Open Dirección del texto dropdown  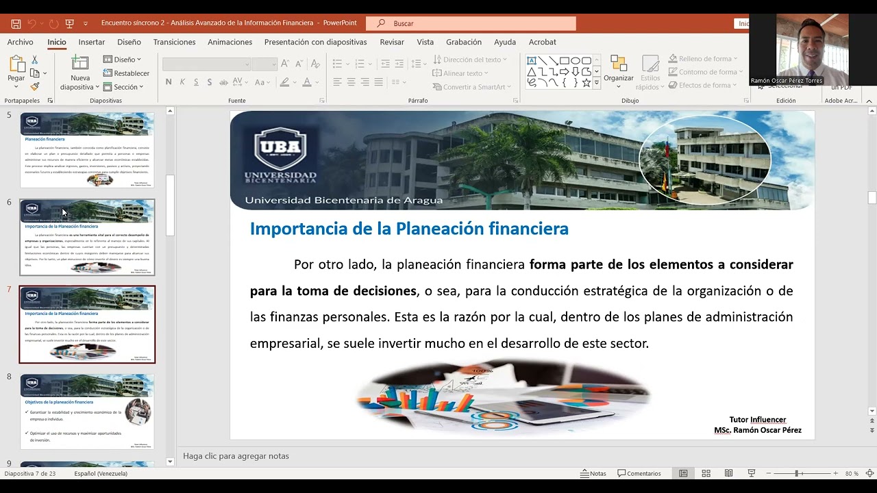pyautogui.click(x=470, y=60)
